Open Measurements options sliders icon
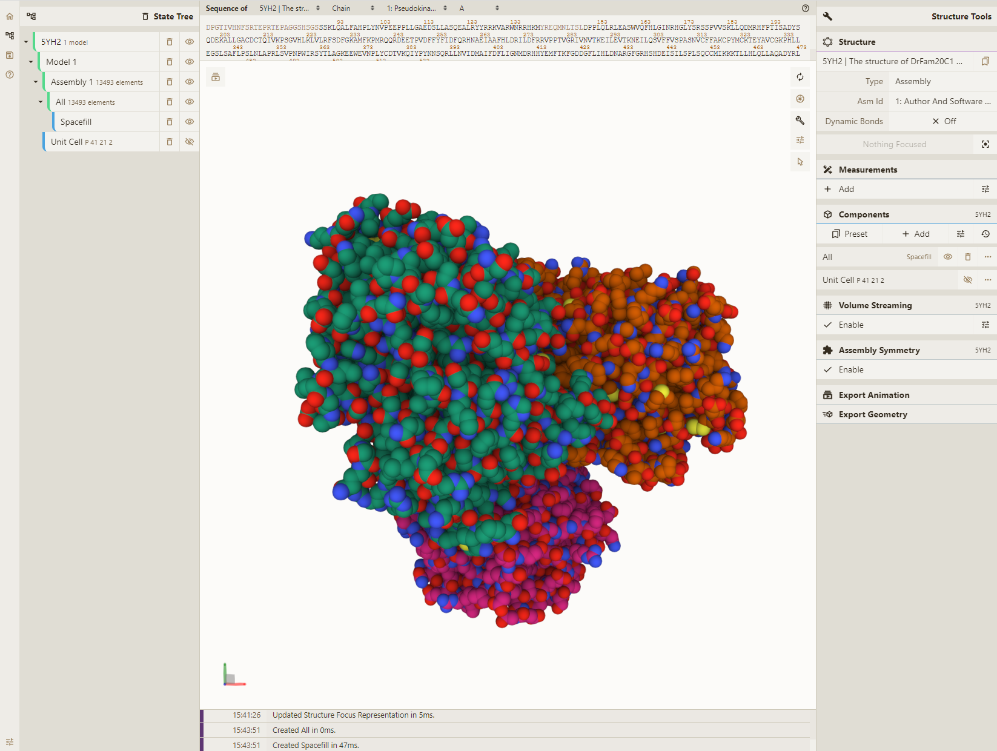The height and width of the screenshot is (751, 997). pyautogui.click(x=985, y=189)
